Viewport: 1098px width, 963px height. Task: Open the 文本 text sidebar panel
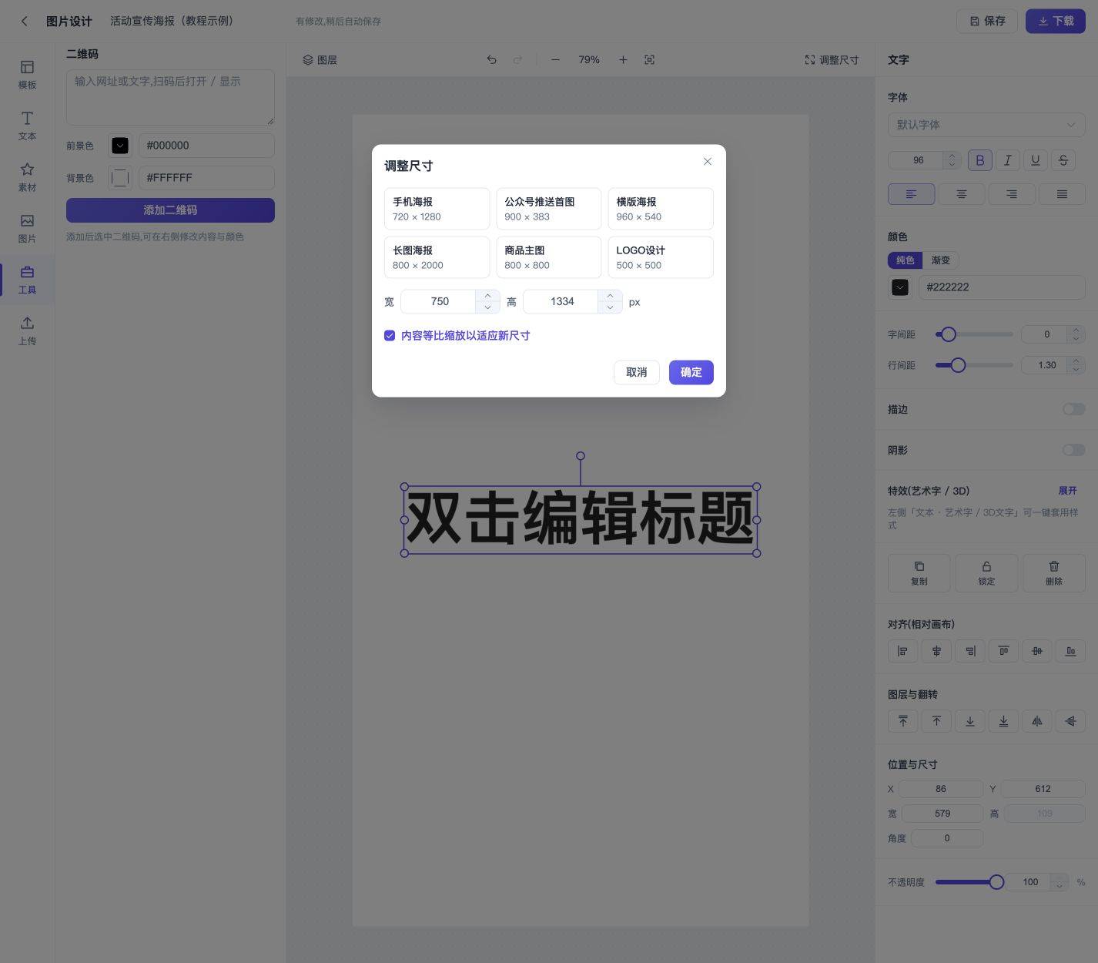click(27, 126)
